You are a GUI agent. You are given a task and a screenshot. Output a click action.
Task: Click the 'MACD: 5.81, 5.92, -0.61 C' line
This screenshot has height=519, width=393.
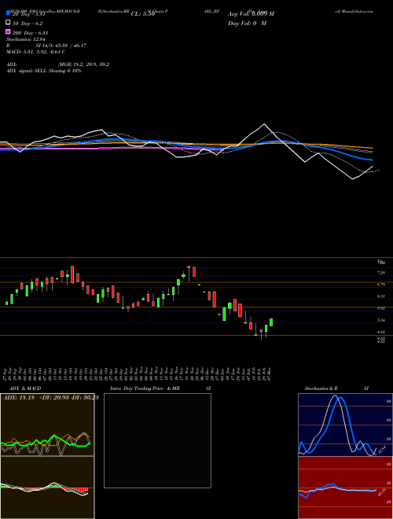click(35, 52)
